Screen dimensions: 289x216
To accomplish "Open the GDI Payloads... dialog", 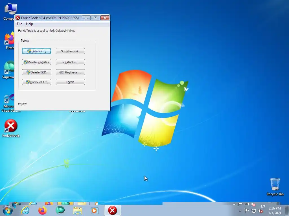I will (70, 72).
